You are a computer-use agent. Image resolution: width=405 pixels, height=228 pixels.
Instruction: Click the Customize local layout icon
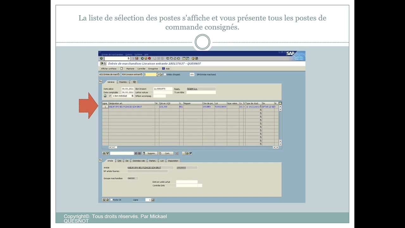point(196,58)
